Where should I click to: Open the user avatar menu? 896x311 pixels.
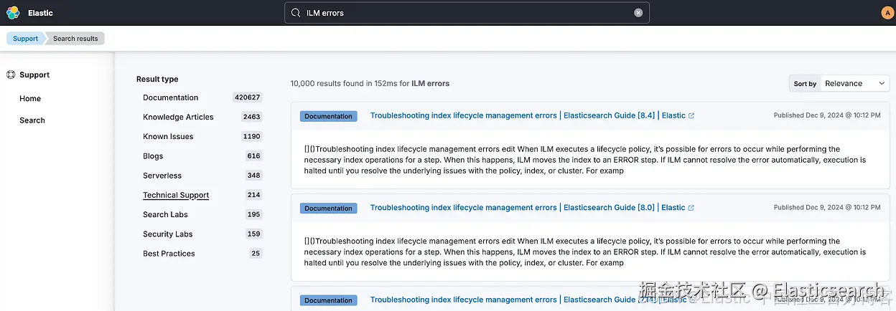coord(887,13)
